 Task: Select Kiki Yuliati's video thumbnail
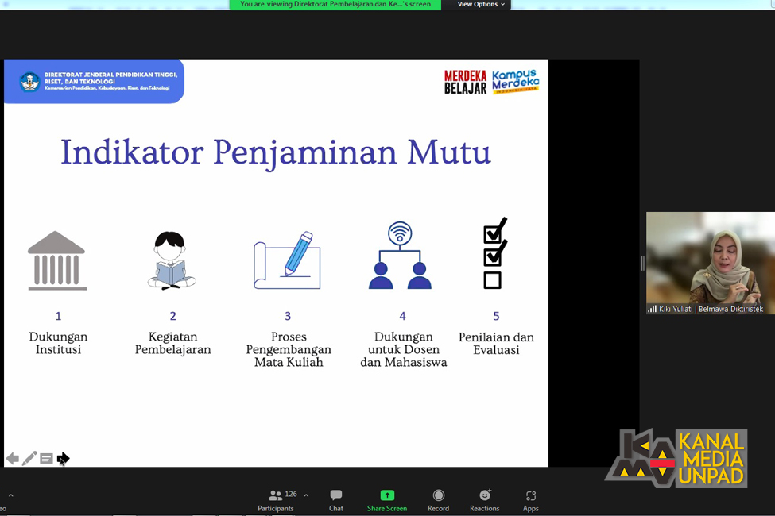(x=710, y=262)
